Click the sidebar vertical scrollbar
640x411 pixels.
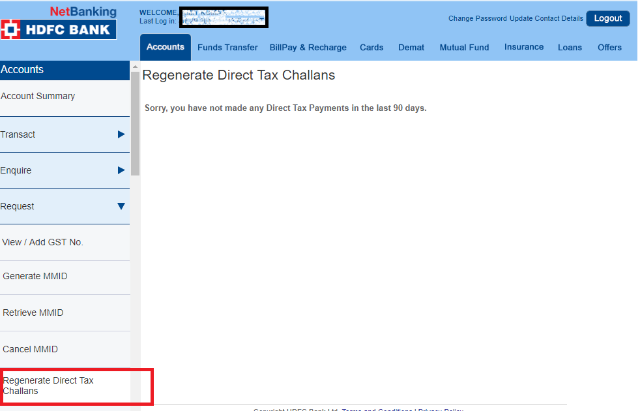click(x=135, y=124)
